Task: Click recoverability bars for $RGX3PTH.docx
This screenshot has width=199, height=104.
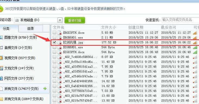Action: (x=195, y=33)
